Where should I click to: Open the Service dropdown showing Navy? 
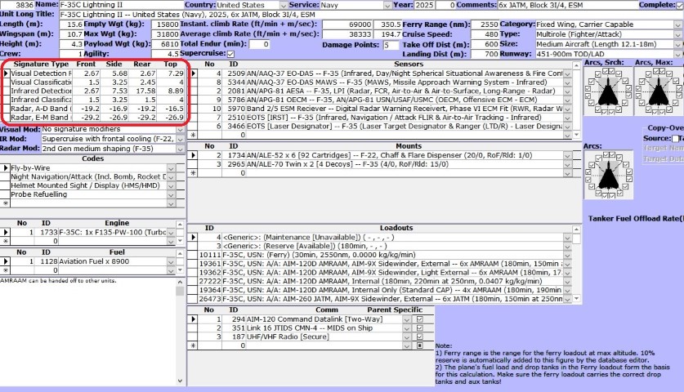(x=387, y=5)
